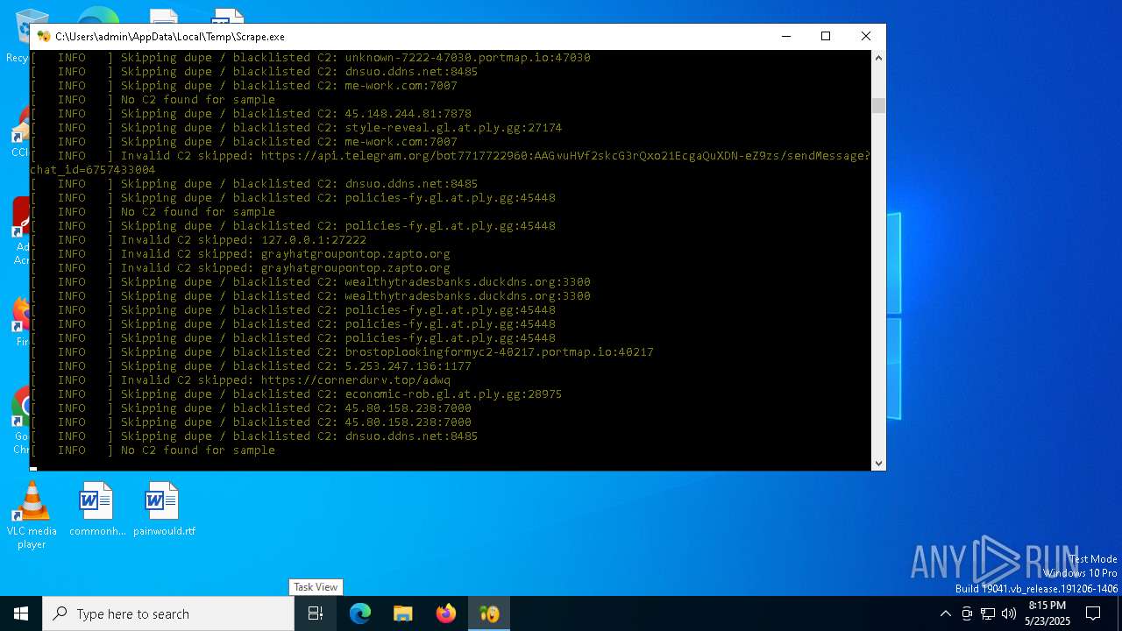Screen dimensions: 1122x631
Task: Click line with unknown-7222-47030.portmap.io:47030
Action: tap(311, 57)
